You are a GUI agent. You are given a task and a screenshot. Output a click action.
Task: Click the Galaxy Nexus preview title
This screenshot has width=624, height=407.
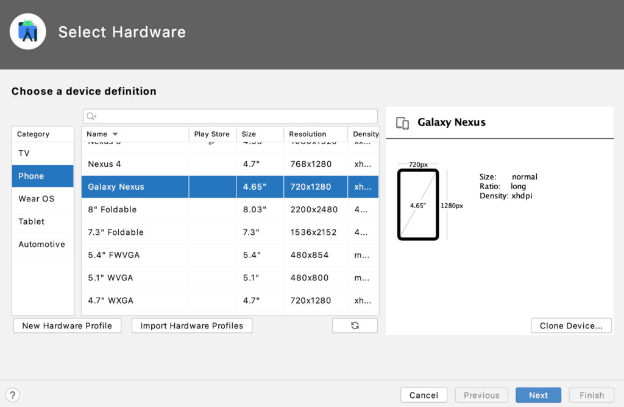point(452,122)
